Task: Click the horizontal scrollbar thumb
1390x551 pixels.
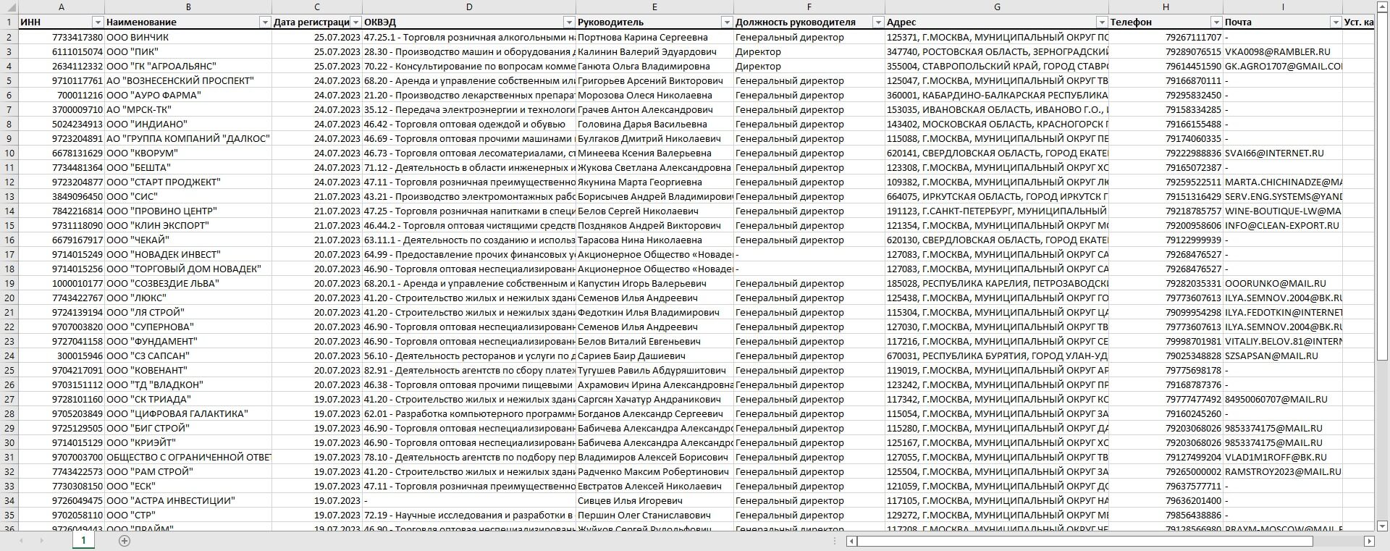Action: click(1085, 541)
